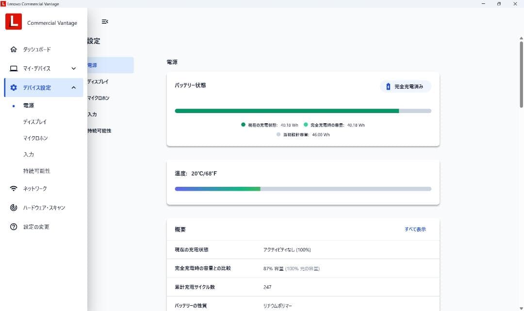Select 電源 in the sidebar submenu

pos(29,106)
